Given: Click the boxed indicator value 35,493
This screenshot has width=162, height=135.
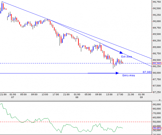Looking at the screenshot, I should tap(157, 128).
